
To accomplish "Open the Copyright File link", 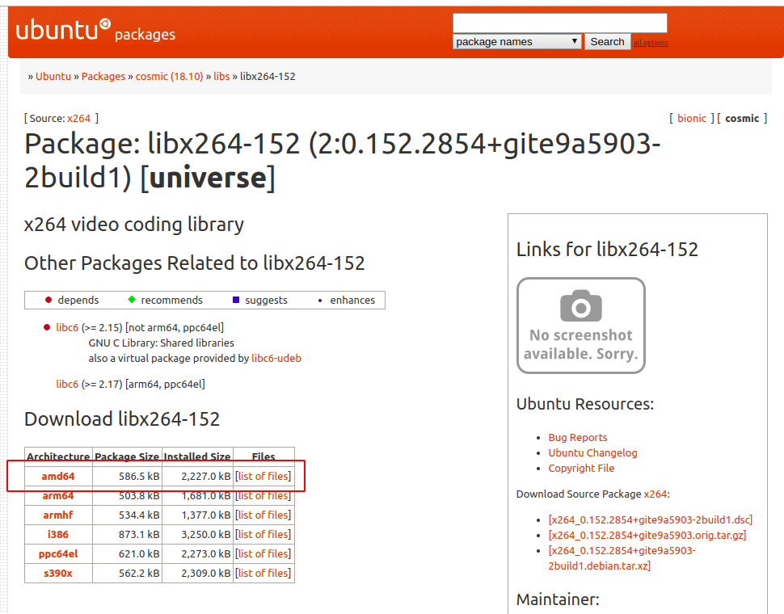I will click(x=581, y=469).
